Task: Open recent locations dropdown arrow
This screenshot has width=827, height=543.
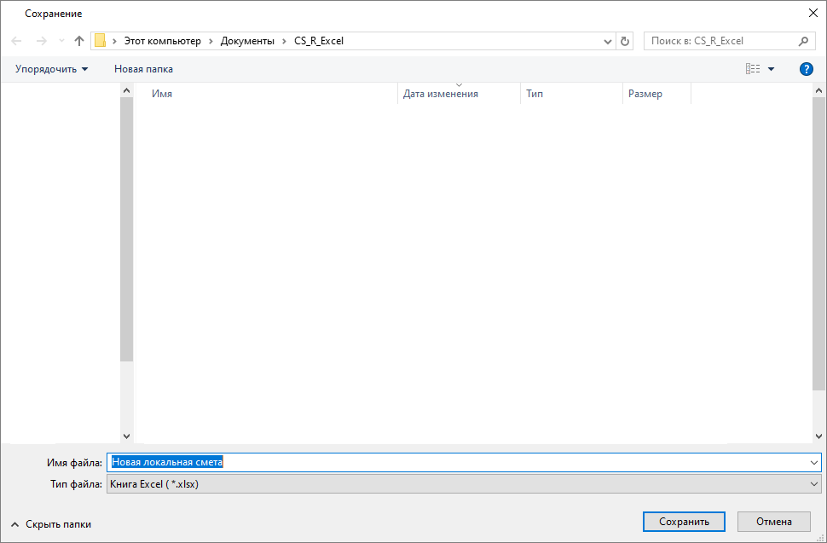Action: pyautogui.click(x=61, y=41)
